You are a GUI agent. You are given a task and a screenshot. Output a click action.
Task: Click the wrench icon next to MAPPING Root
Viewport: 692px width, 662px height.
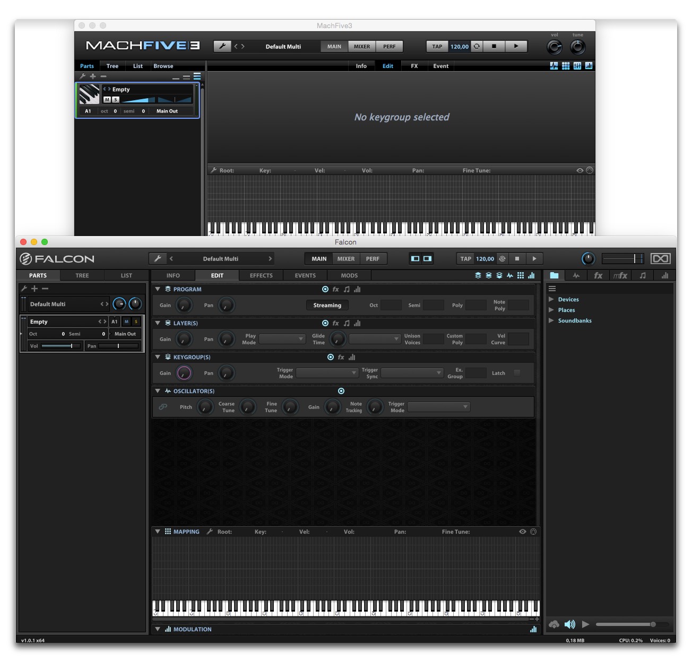210,532
